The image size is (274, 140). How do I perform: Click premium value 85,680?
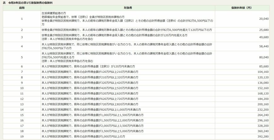point(264,67)
